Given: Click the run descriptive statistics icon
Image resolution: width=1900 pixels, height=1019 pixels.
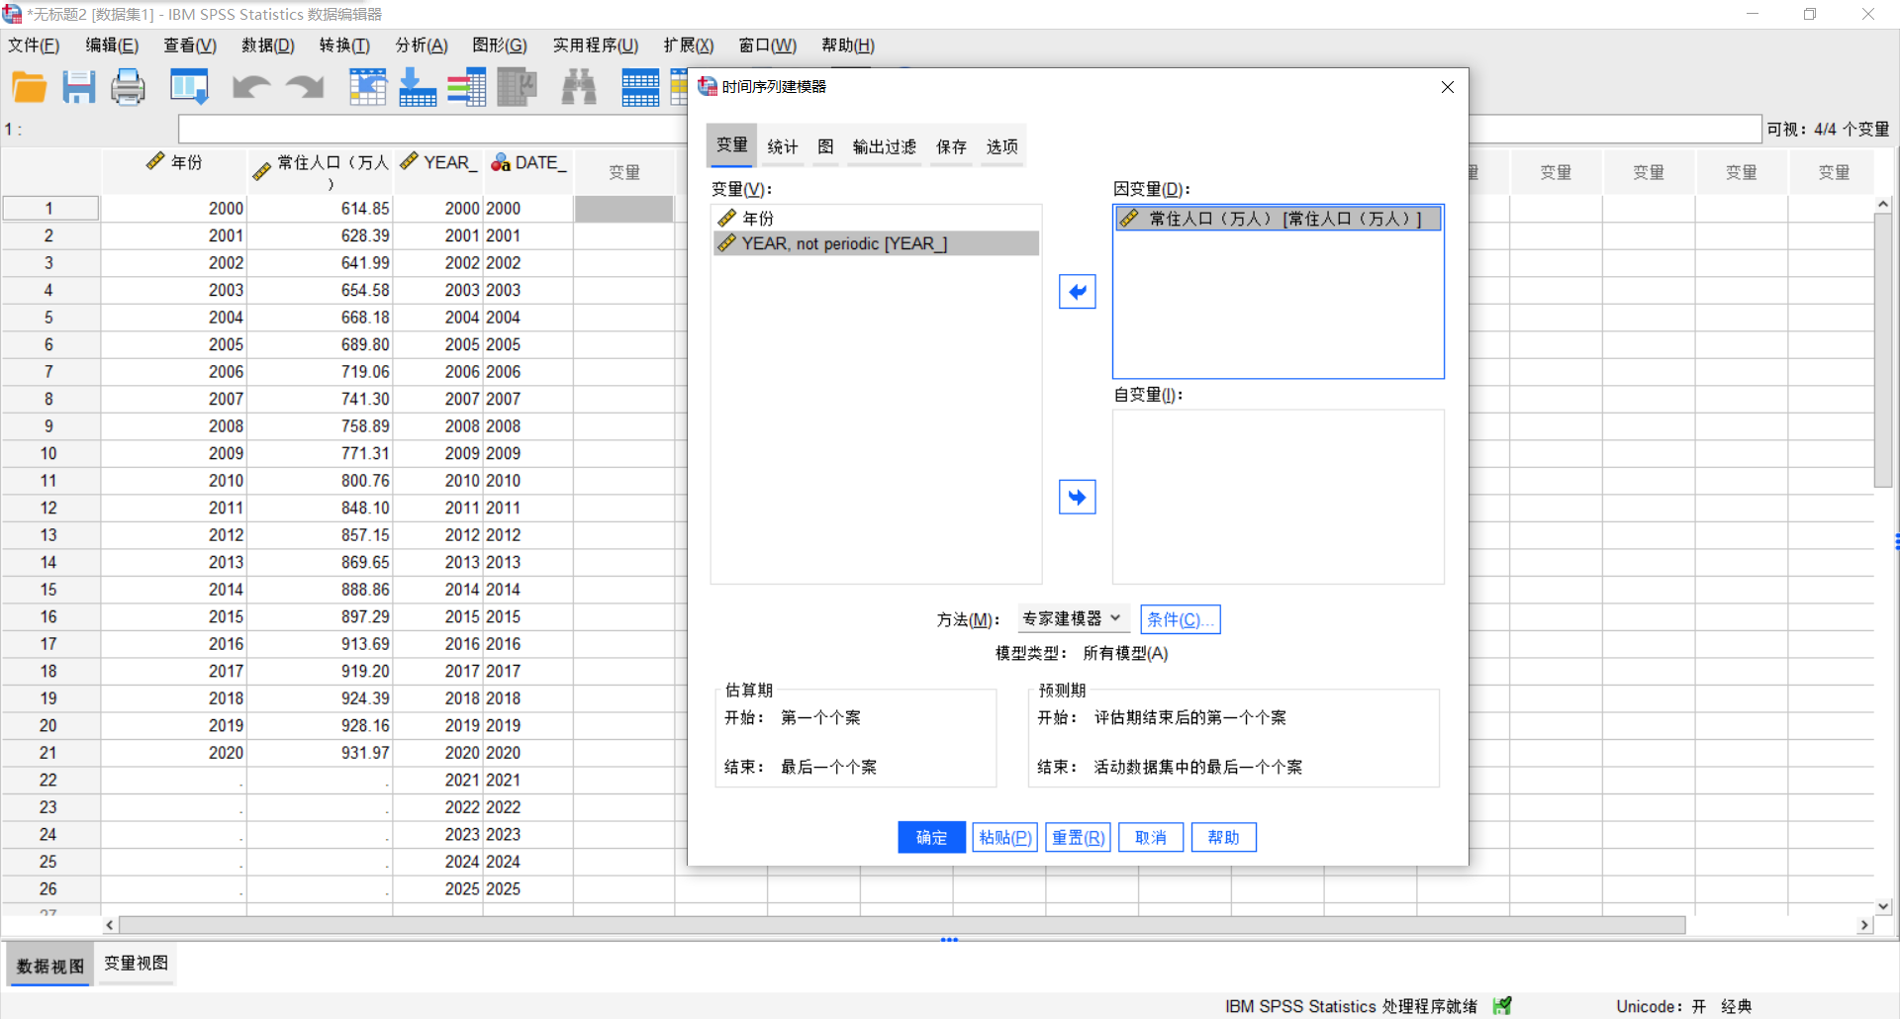Looking at the screenshot, I should (517, 88).
